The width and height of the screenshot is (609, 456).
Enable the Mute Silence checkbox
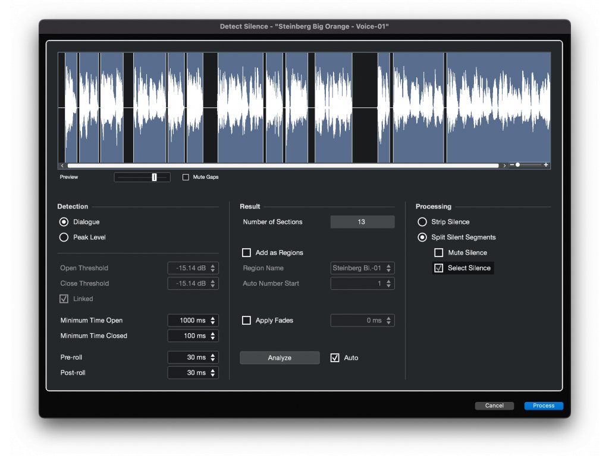439,253
